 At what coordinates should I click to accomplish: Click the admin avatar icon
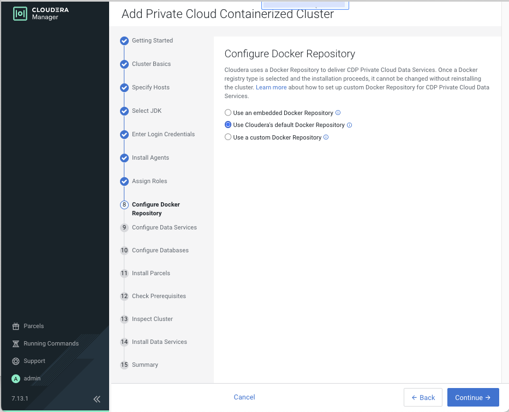(x=16, y=379)
